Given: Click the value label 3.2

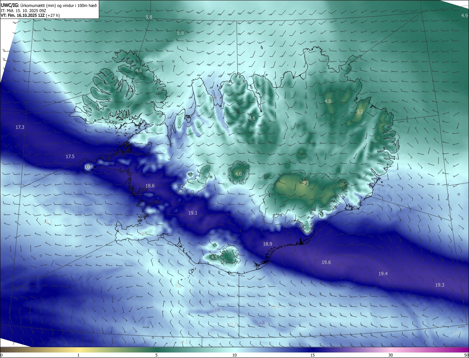Looking at the screenshot, I should [360, 112].
